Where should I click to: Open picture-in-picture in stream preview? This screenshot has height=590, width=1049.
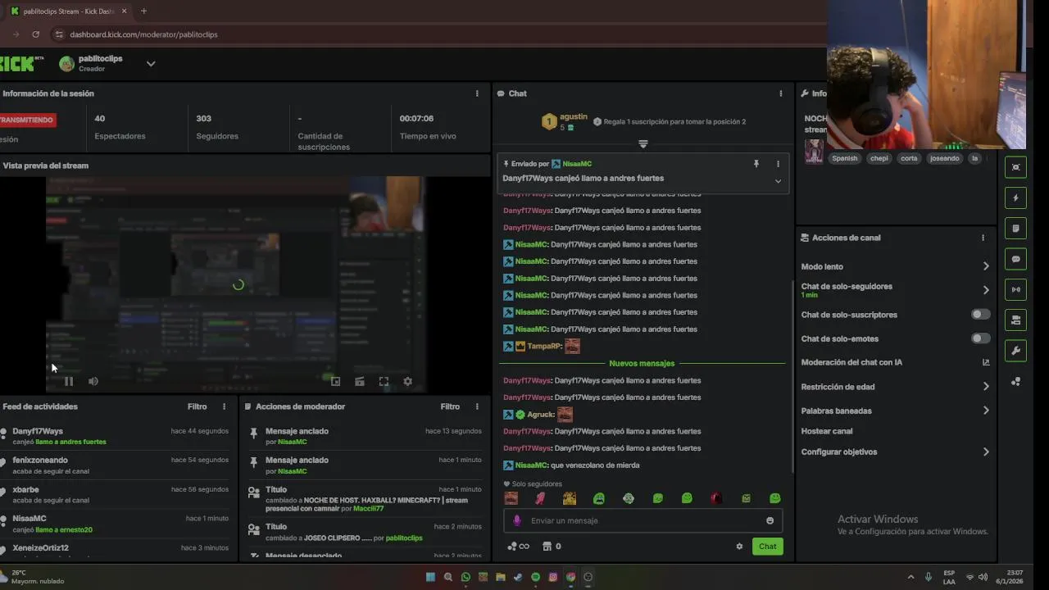335,381
